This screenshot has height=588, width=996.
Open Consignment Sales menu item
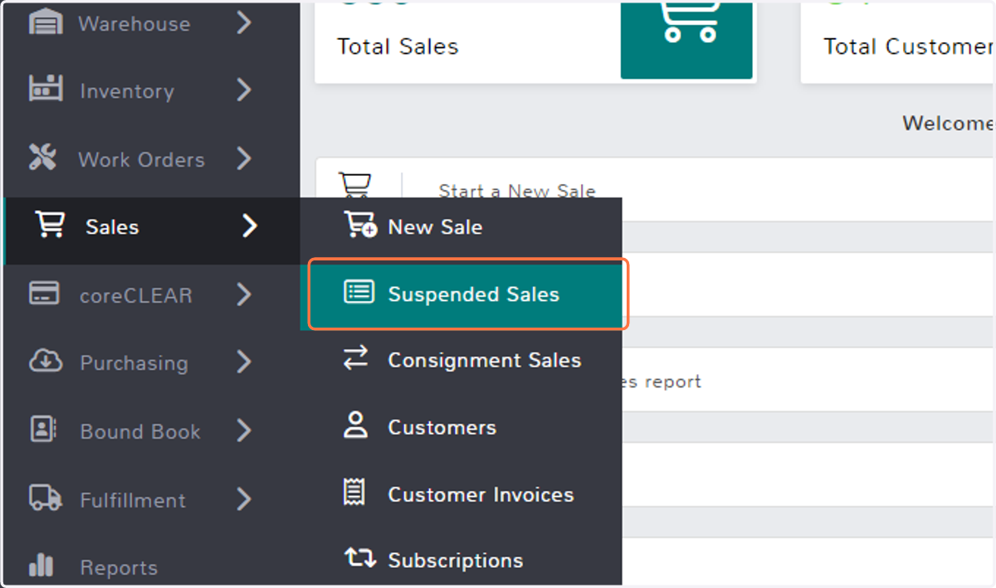click(461, 361)
